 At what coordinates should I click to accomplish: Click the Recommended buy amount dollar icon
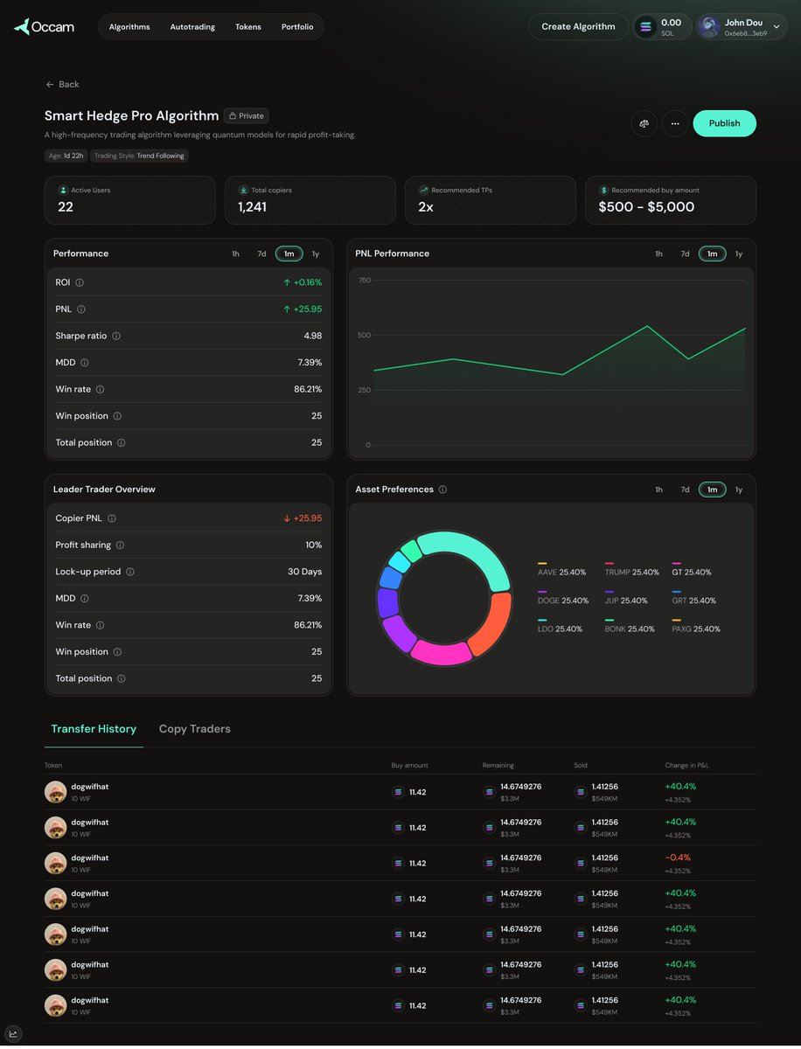click(x=603, y=190)
